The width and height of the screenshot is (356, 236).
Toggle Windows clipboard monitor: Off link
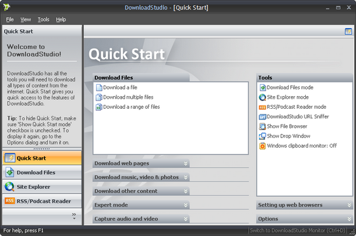(302, 146)
